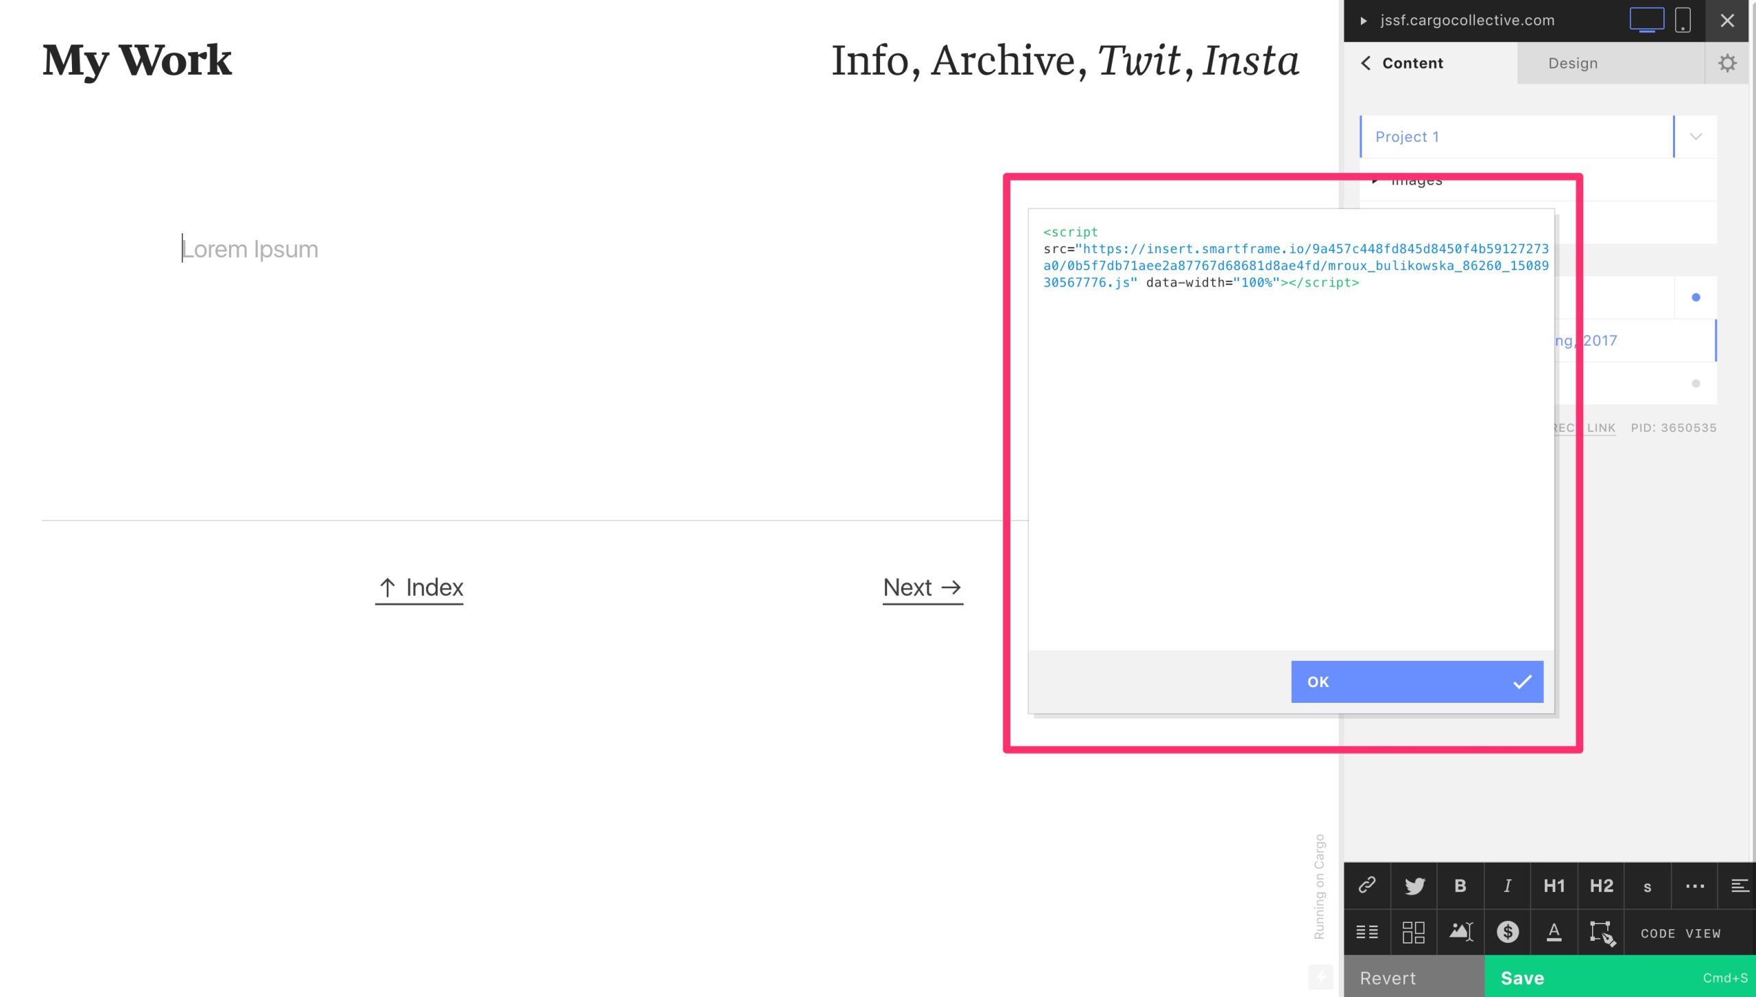This screenshot has height=997, width=1756.
Task: Click the dollar sign commerce icon
Action: click(x=1507, y=932)
